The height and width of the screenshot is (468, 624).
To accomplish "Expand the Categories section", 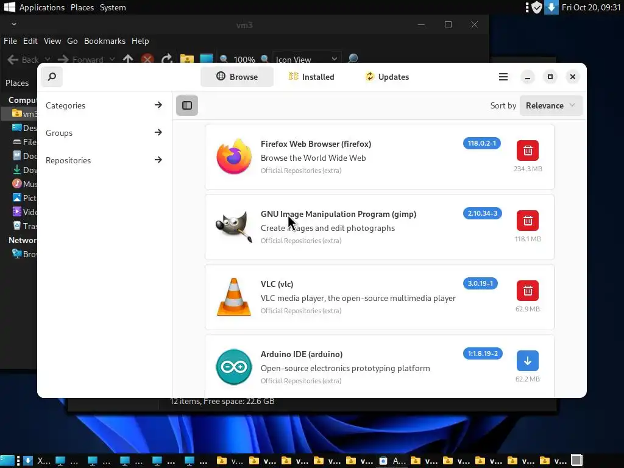I will (104, 105).
